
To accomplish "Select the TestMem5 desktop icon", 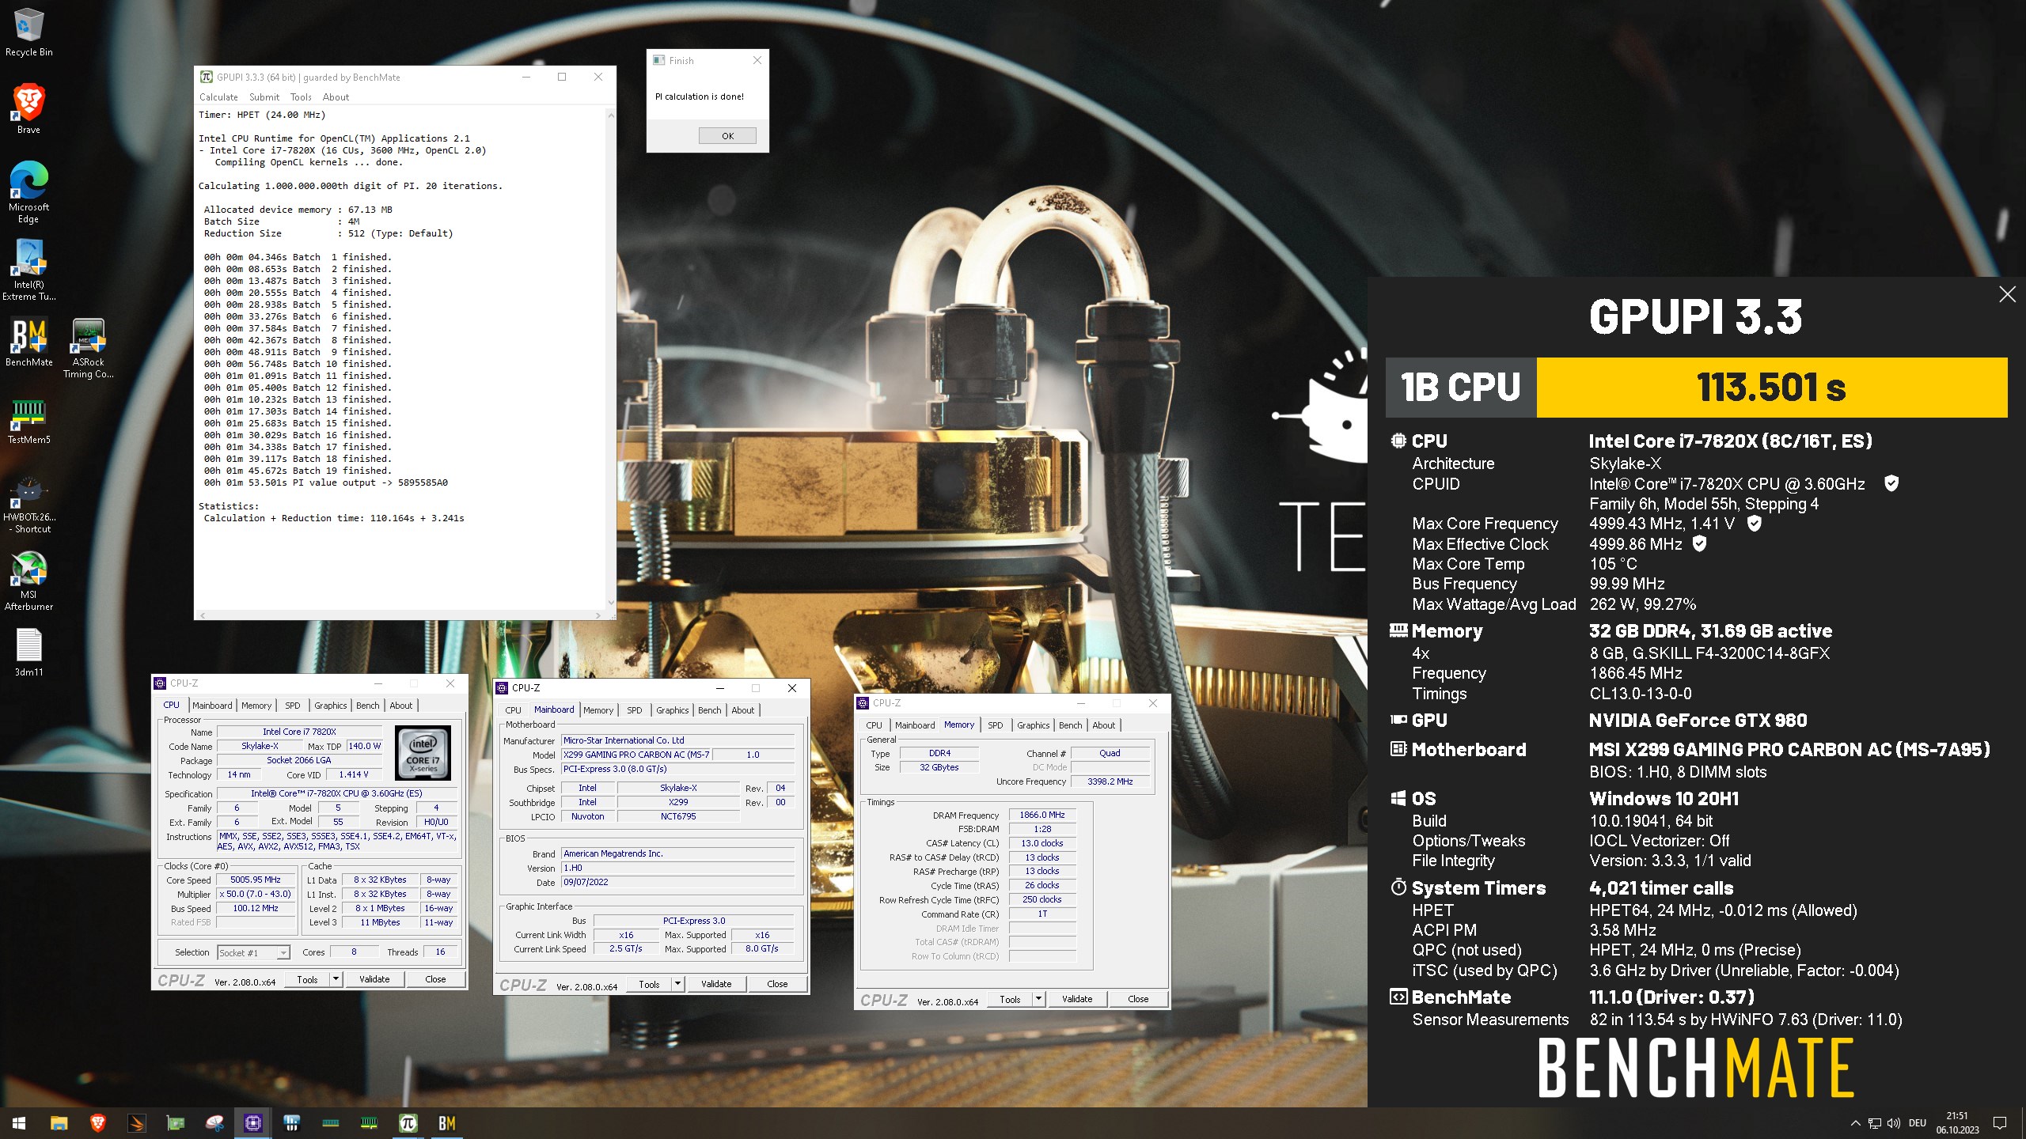I will [x=28, y=420].
